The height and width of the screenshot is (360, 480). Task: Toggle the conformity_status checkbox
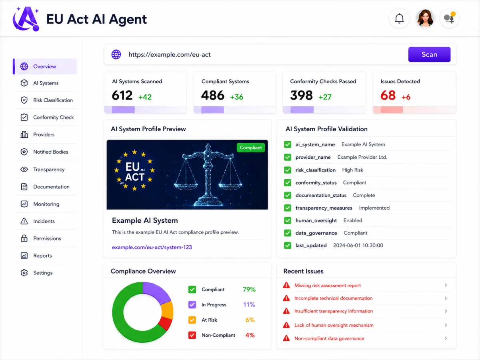coord(287,182)
